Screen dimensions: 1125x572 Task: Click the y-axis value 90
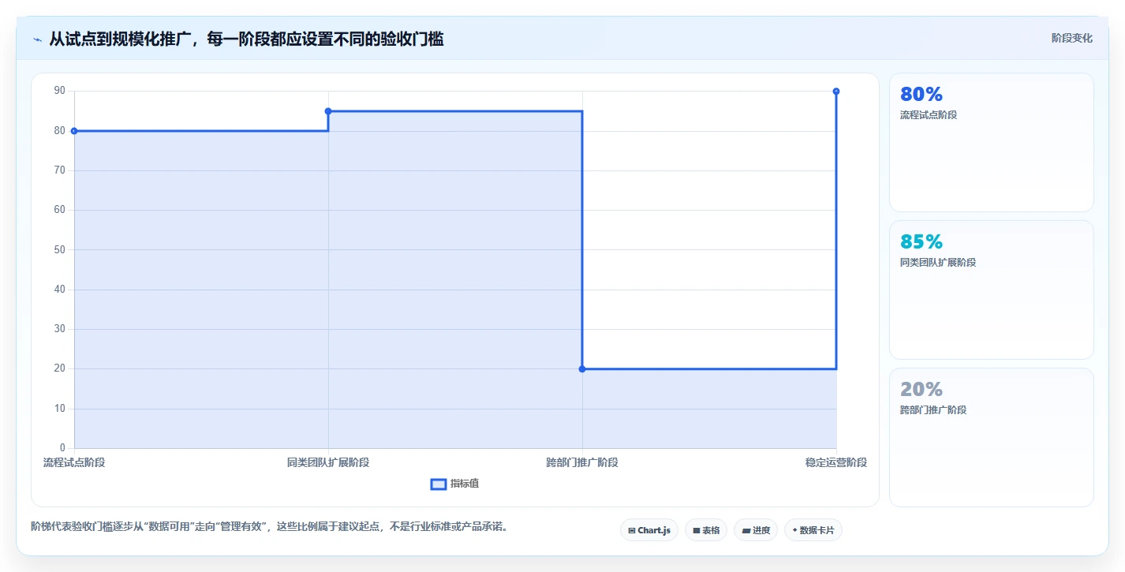pyautogui.click(x=60, y=91)
